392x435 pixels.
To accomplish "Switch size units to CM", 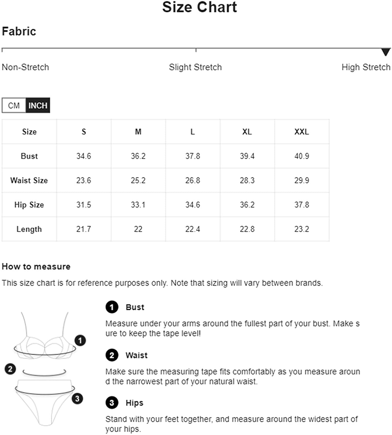I will [14, 105].
